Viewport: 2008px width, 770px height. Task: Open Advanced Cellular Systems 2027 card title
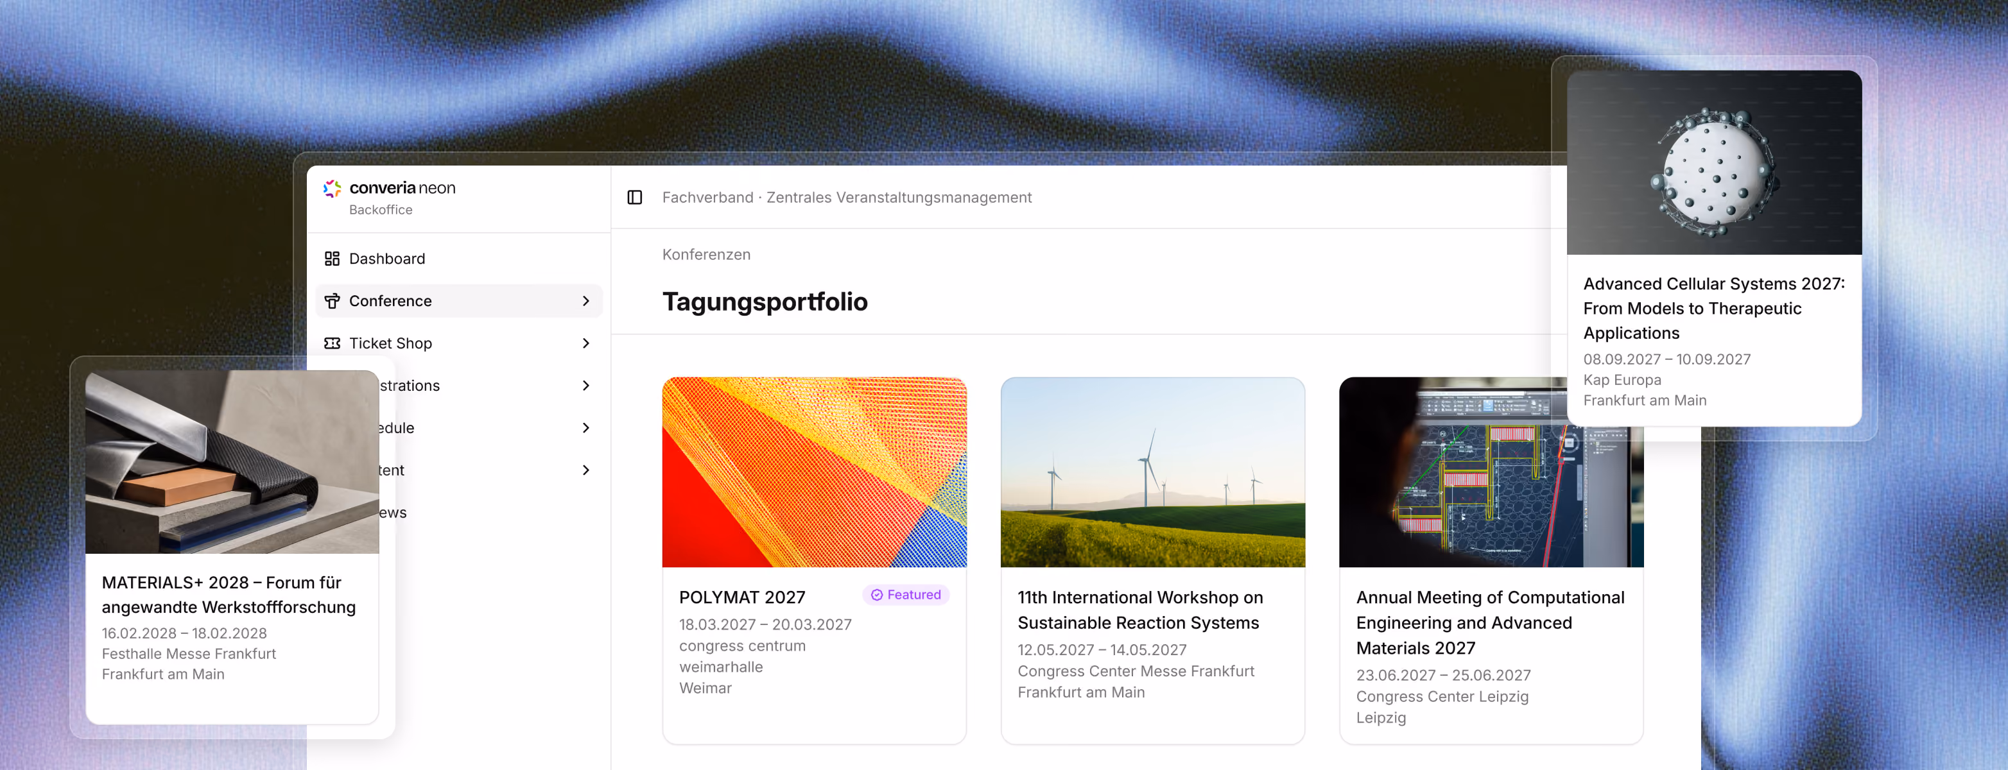tap(1714, 308)
